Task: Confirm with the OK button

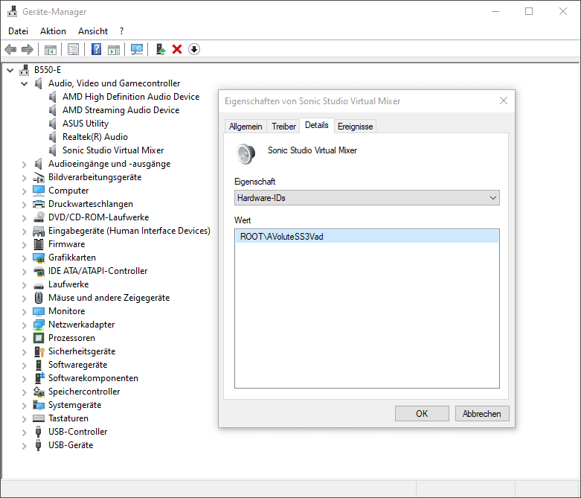Action: (422, 413)
